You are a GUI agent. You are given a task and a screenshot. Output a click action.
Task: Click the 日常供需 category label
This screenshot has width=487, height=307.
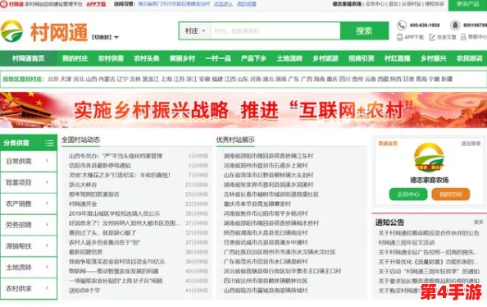[x=19, y=161]
